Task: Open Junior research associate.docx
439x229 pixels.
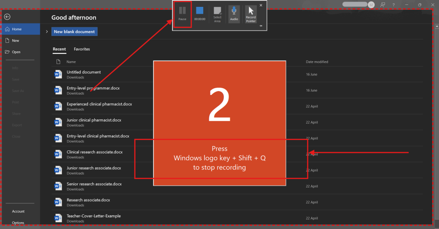Action: (x=93, y=168)
